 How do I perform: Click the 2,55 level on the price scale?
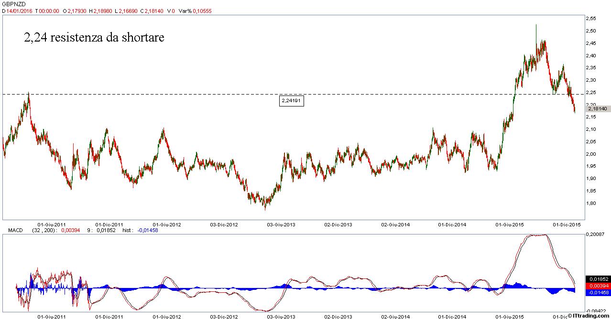[x=590, y=19]
